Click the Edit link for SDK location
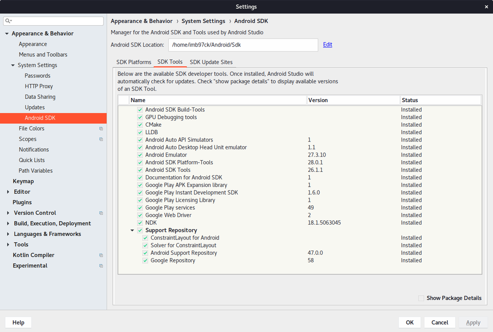This screenshot has width=493, height=332. click(328, 45)
